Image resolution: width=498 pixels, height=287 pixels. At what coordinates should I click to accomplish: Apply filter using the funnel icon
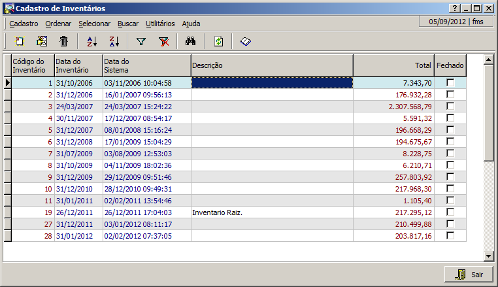[141, 42]
